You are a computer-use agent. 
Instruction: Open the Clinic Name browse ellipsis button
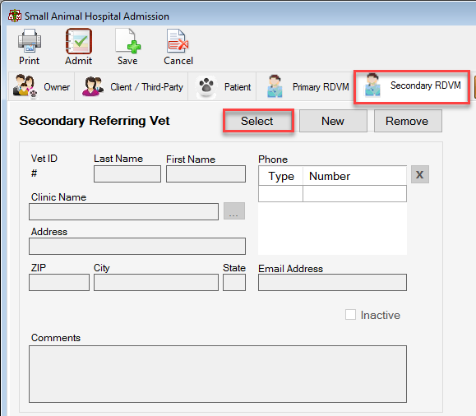(234, 211)
